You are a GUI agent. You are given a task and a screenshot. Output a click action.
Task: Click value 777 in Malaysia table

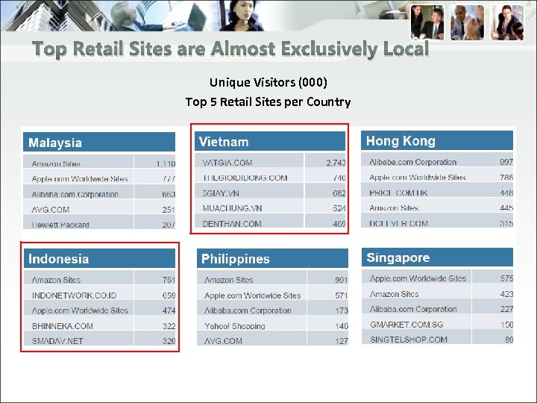[x=169, y=178]
